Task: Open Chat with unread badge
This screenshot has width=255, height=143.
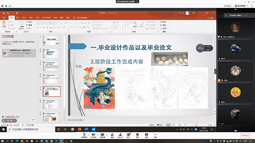Action: 129,135
